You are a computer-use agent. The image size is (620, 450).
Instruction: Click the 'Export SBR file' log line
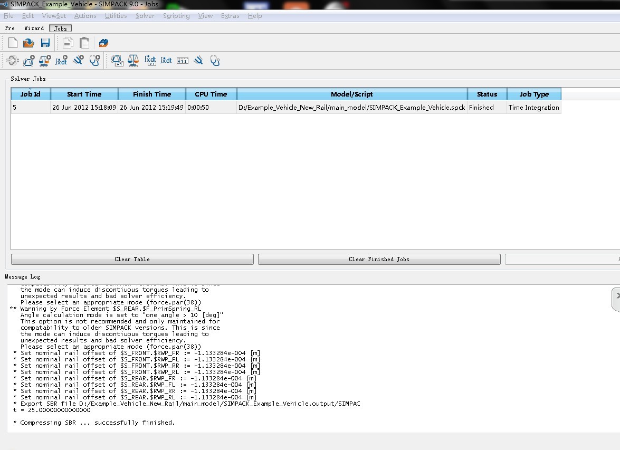tap(187, 404)
